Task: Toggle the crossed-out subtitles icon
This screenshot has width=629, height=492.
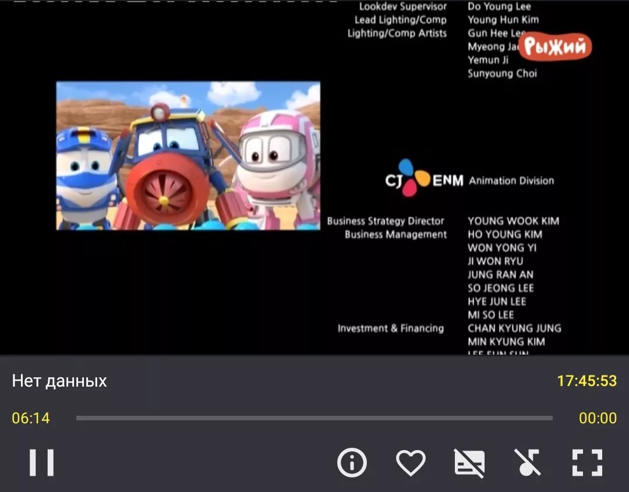Action: [469, 463]
